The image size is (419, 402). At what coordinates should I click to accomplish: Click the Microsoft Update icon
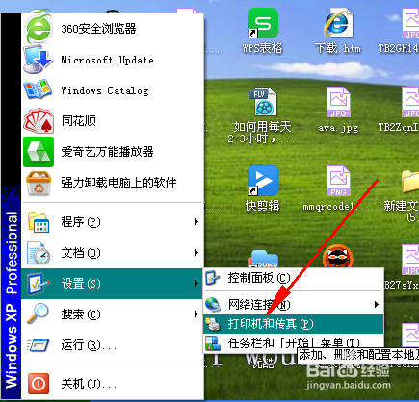pyautogui.click(x=38, y=60)
